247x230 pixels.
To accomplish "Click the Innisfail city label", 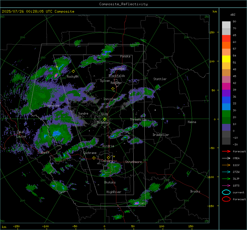I will click(111, 99).
